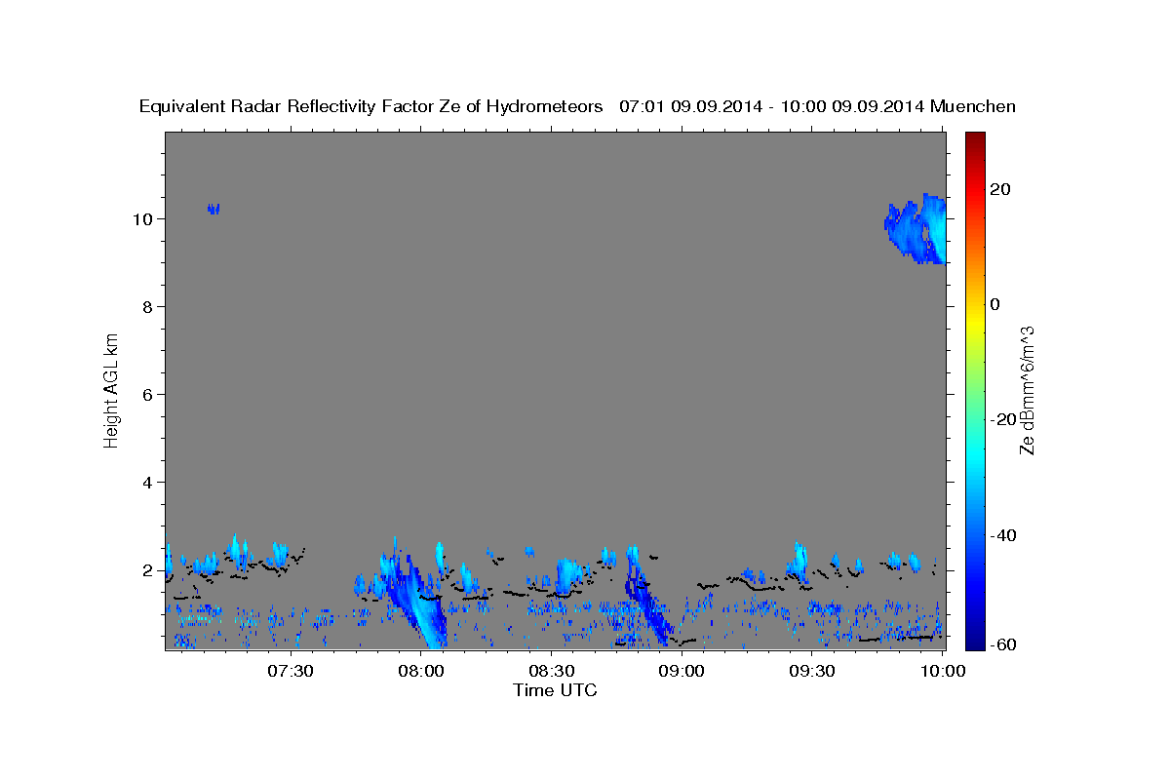Click the colorbar label '-40'
Viewport: 1170px width, 780px height.
pos(1003,535)
